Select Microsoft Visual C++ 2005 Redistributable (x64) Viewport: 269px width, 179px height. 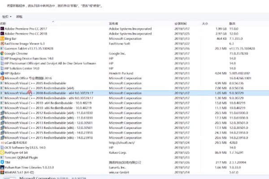[134, 88]
